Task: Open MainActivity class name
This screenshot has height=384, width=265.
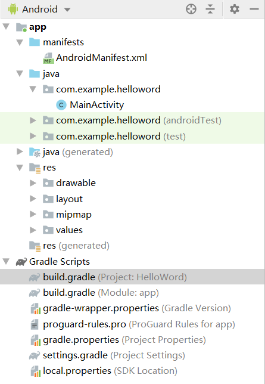Action: click(x=97, y=105)
